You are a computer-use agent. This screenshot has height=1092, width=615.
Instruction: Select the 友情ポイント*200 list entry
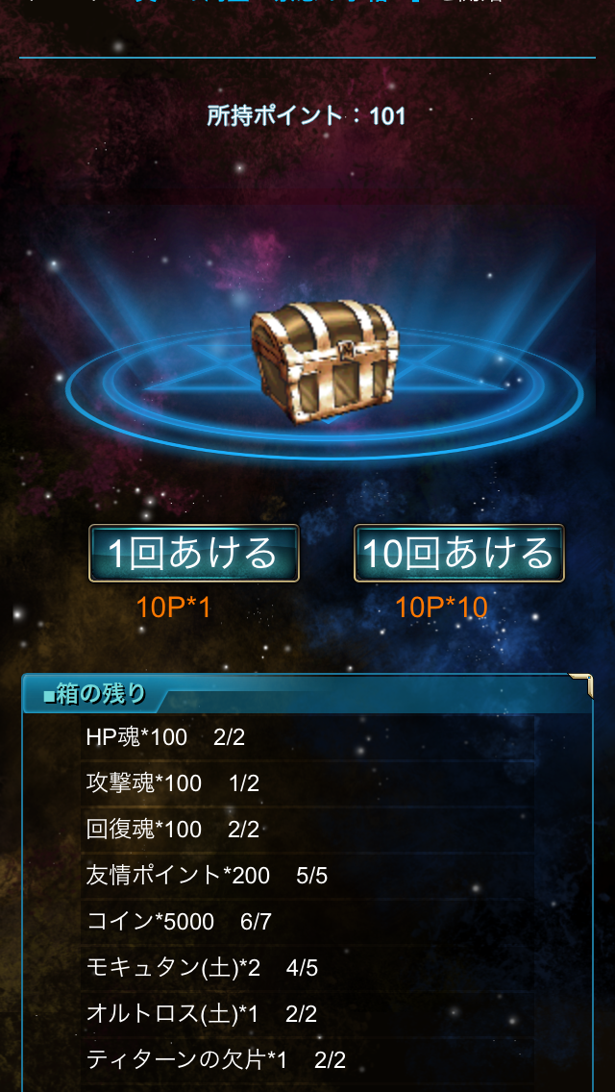(307, 876)
